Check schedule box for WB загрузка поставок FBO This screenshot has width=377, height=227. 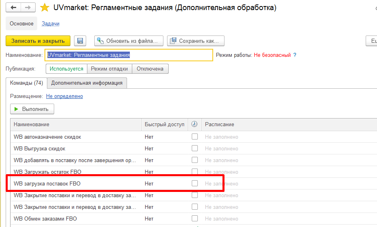pos(195,183)
